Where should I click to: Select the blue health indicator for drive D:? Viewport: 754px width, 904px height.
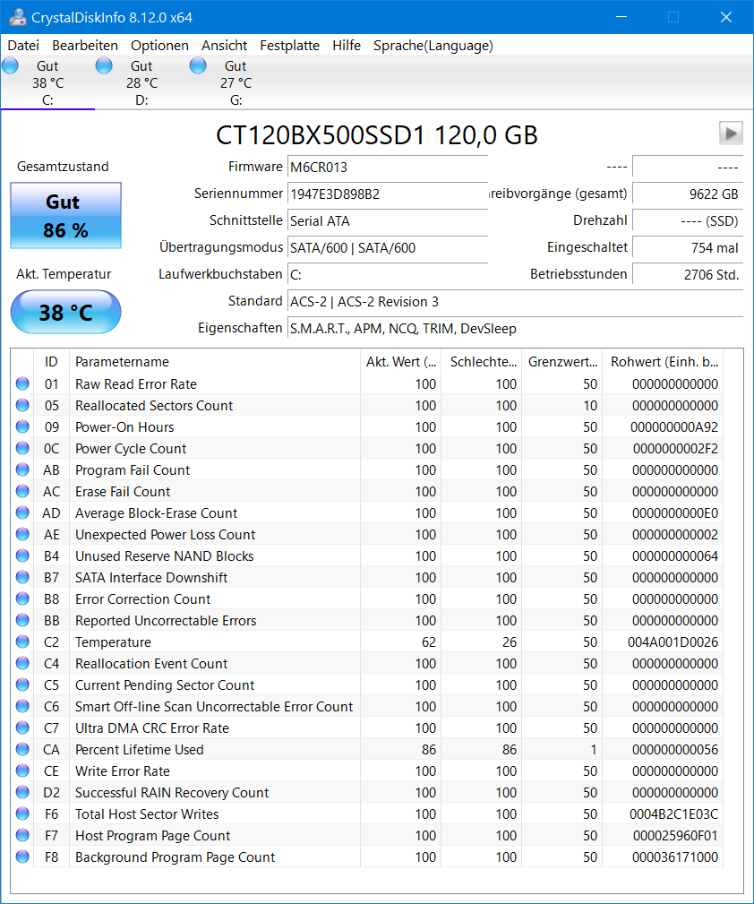(x=104, y=65)
